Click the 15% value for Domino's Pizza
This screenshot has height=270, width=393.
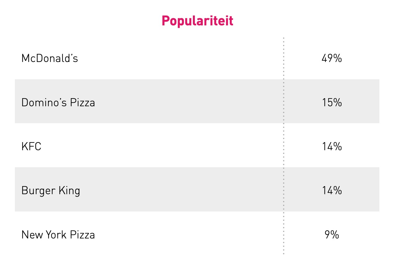[331, 102]
